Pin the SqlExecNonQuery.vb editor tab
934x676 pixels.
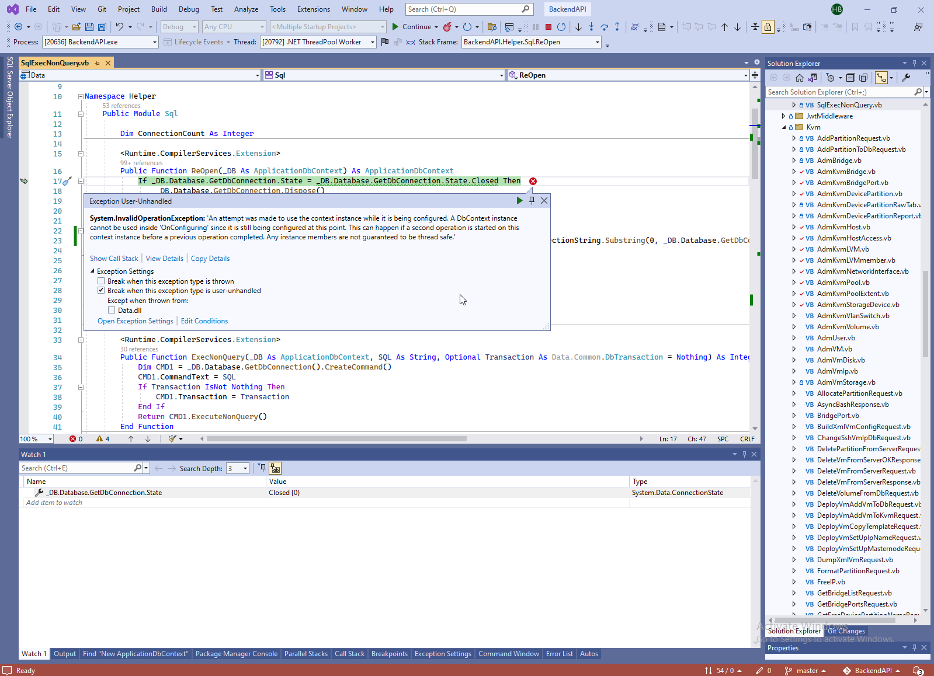tap(98, 63)
